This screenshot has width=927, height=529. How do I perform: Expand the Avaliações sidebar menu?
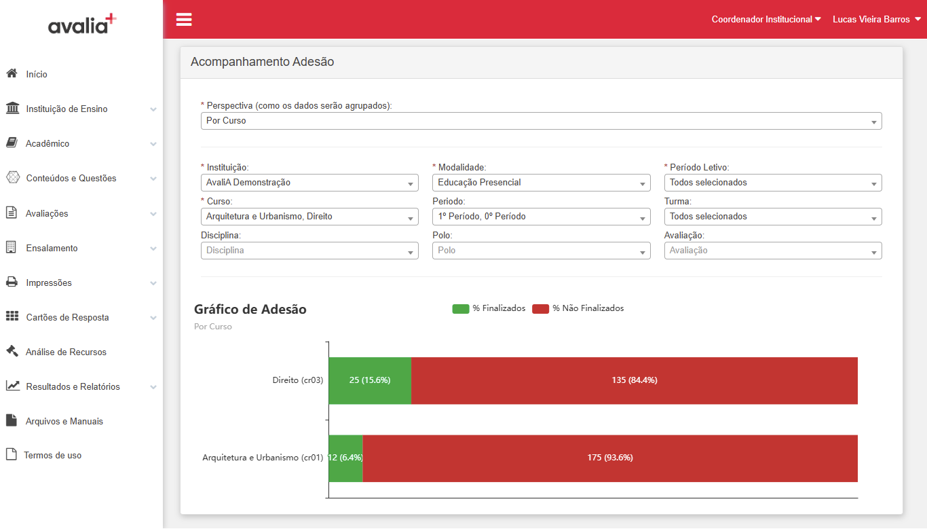coord(81,213)
